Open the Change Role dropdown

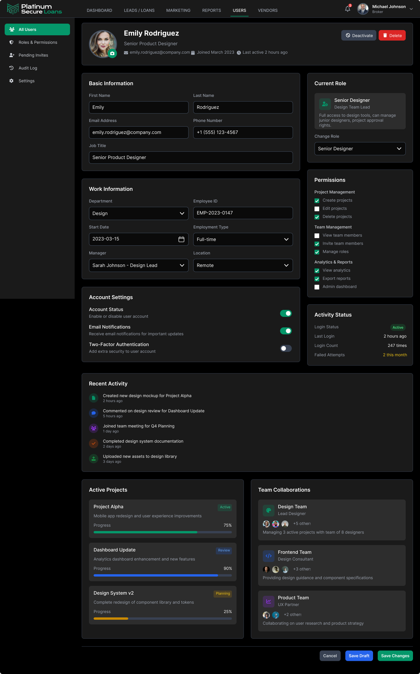[360, 149]
